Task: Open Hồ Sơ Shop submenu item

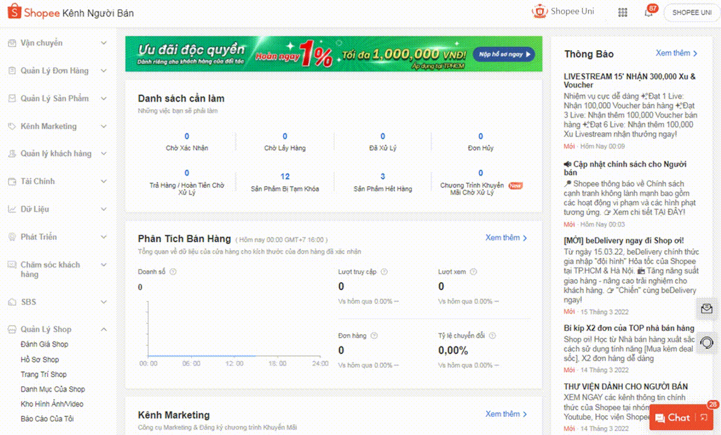Action: pyautogui.click(x=39, y=359)
